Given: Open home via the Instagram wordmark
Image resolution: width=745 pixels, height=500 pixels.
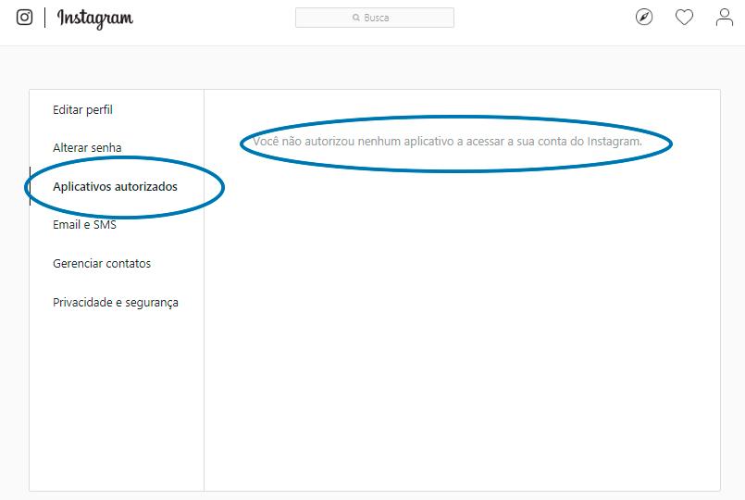Looking at the screenshot, I should [x=94, y=18].
